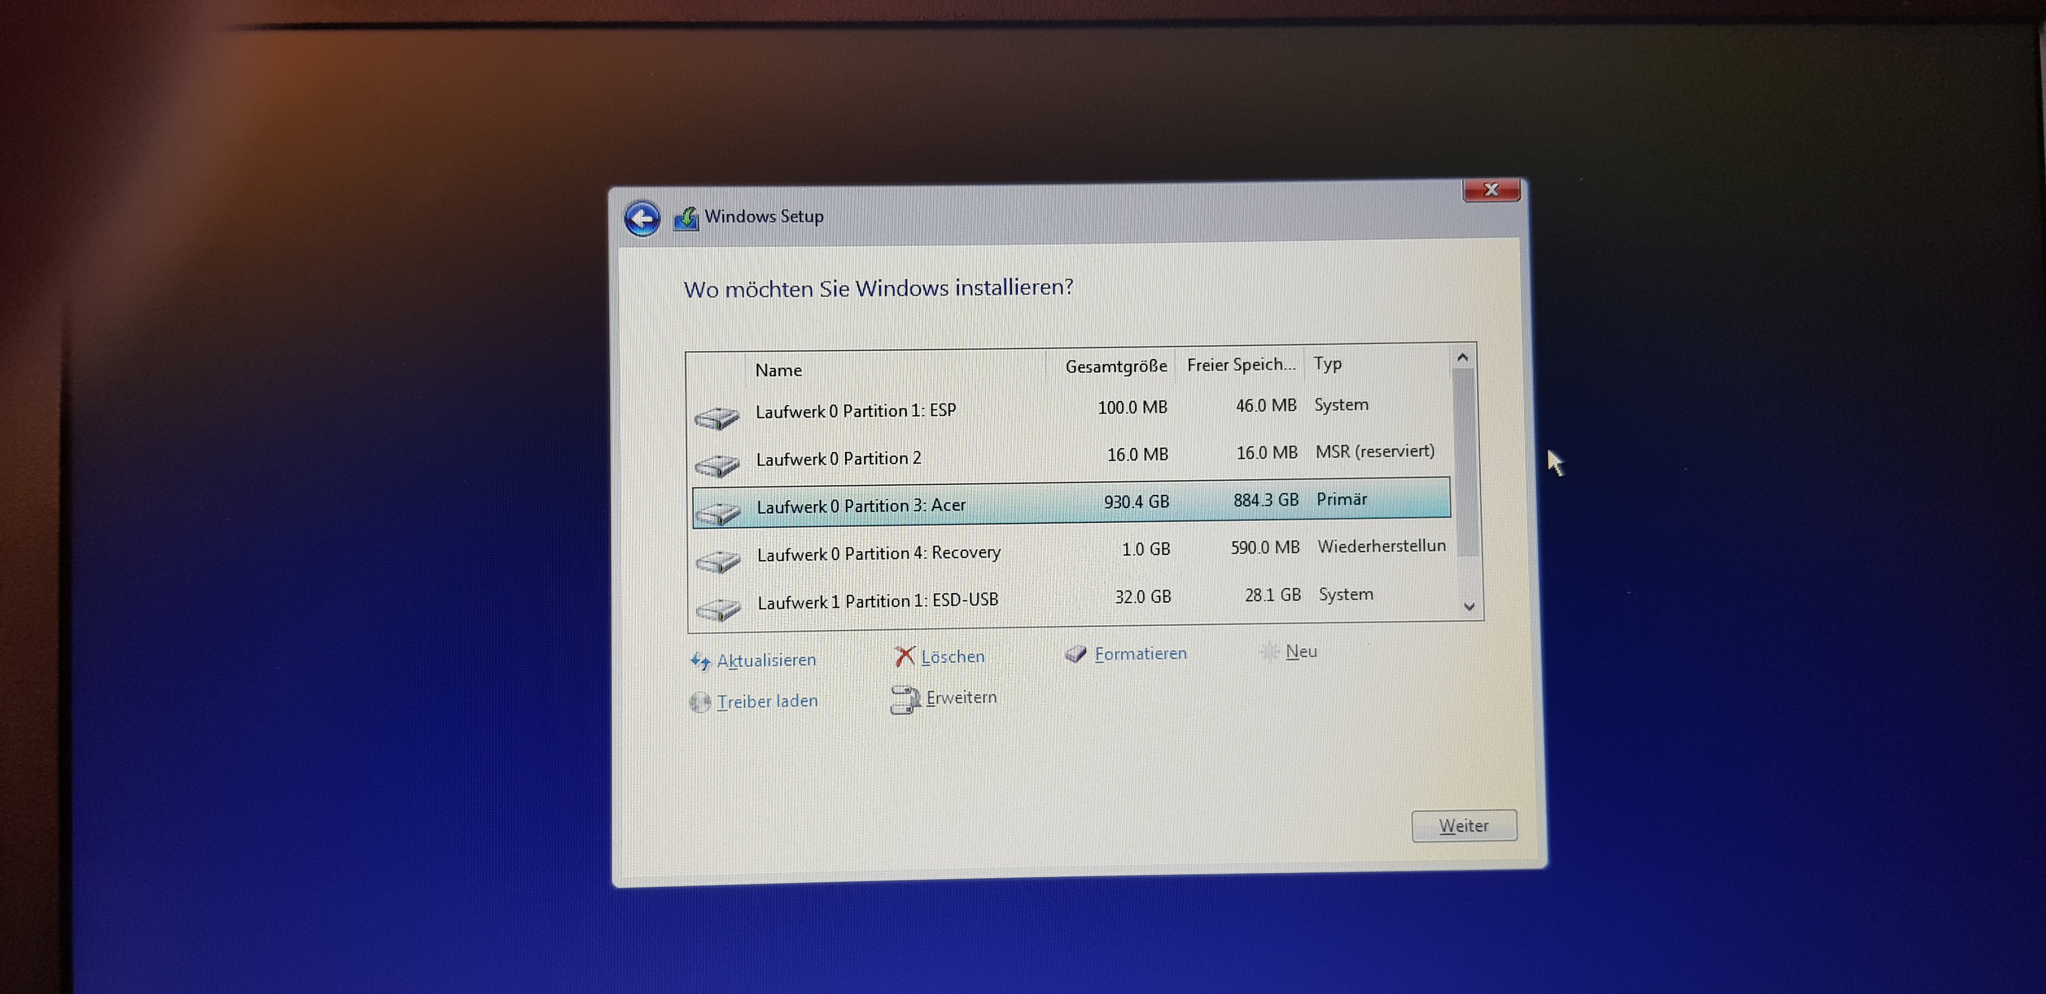The width and height of the screenshot is (2046, 994).
Task: Click the Aktualisieren refresh arrows icon
Action: click(700, 661)
